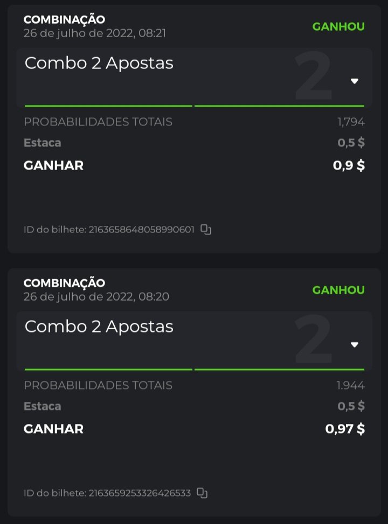Select the 0,97 $ winnings amount
The height and width of the screenshot is (524, 388).
pyautogui.click(x=345, y=429)
